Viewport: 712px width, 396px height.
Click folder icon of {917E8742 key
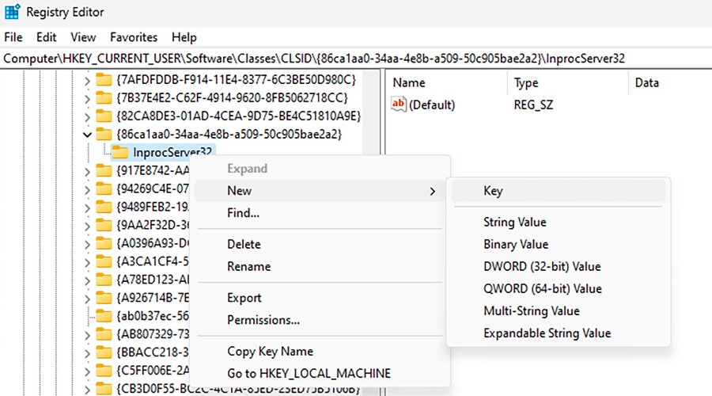click(x=104, y=170)
